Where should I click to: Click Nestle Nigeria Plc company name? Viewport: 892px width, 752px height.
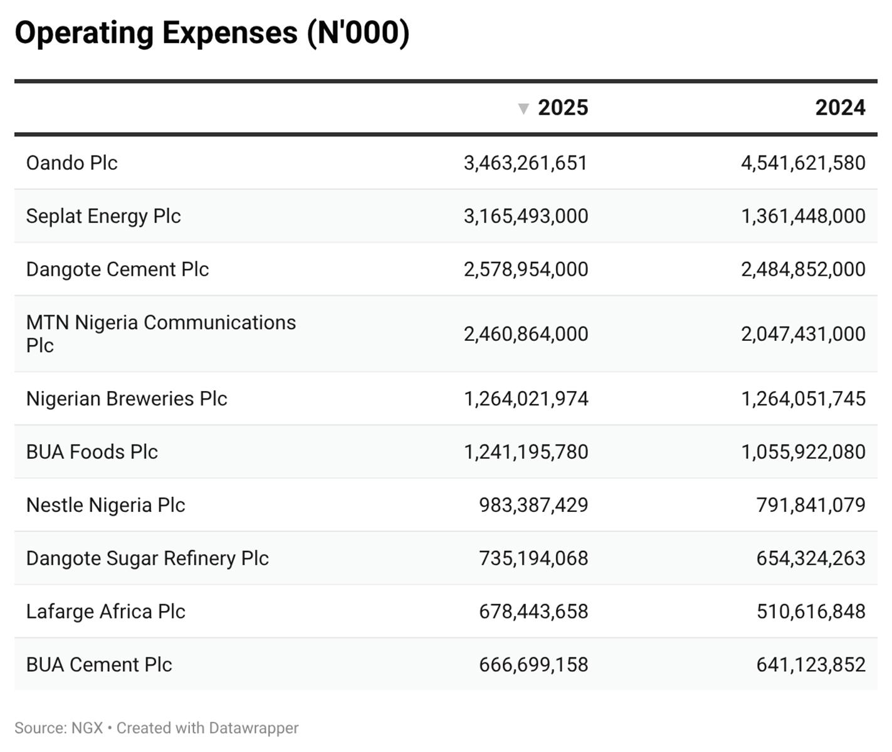[105, 505]
